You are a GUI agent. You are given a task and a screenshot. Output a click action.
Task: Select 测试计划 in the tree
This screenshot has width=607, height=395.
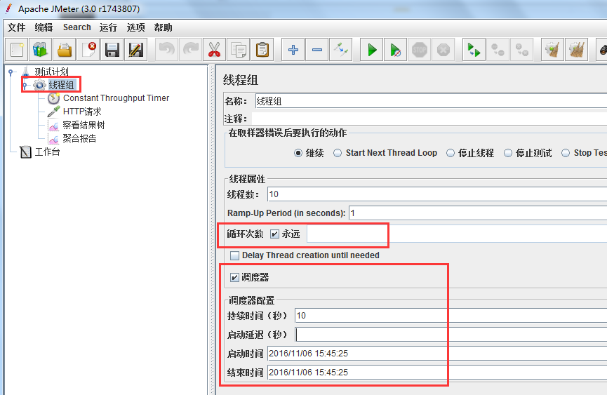(x=51, y=72)
